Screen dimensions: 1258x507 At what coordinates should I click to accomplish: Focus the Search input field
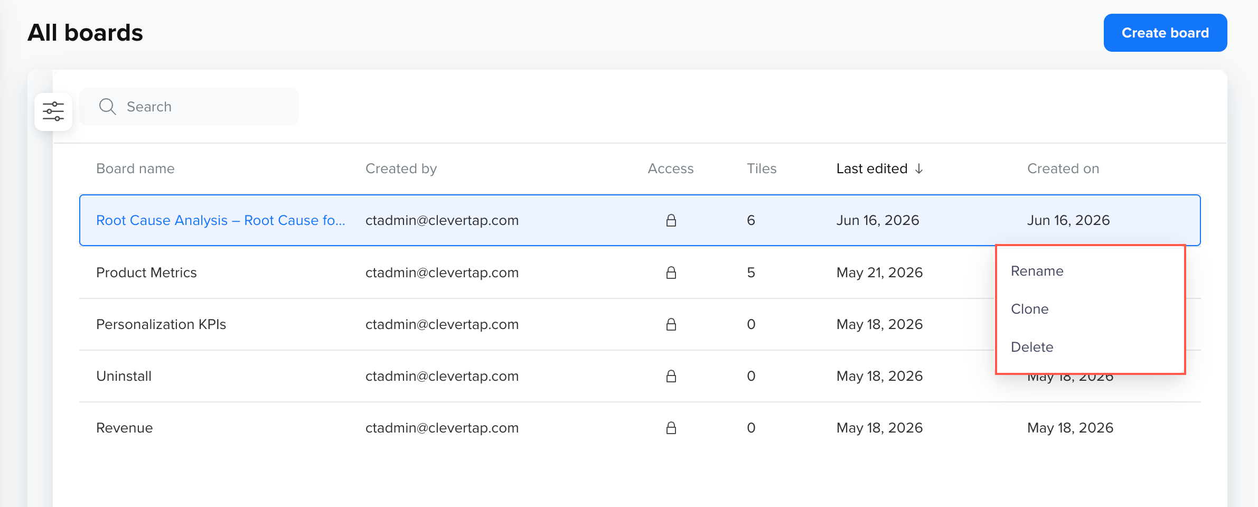pyautogui.click(x=189, y=107)
